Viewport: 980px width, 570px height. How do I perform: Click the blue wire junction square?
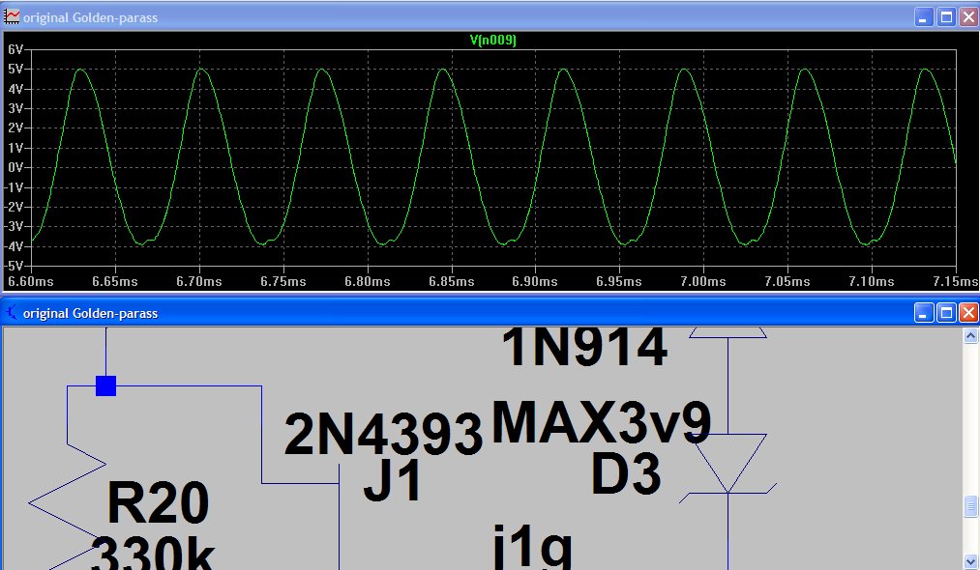pyautogui.click(x=105, y=385)
